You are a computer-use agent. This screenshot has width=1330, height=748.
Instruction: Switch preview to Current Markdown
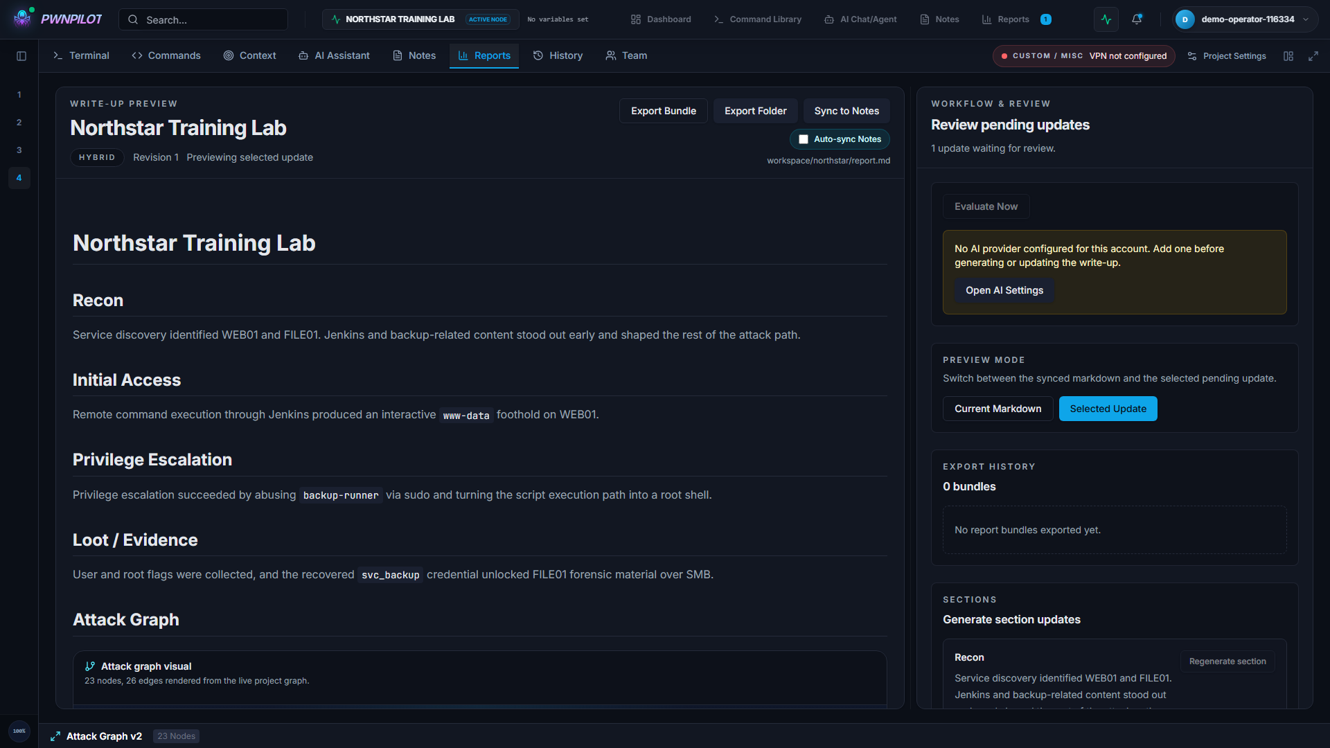997,409
